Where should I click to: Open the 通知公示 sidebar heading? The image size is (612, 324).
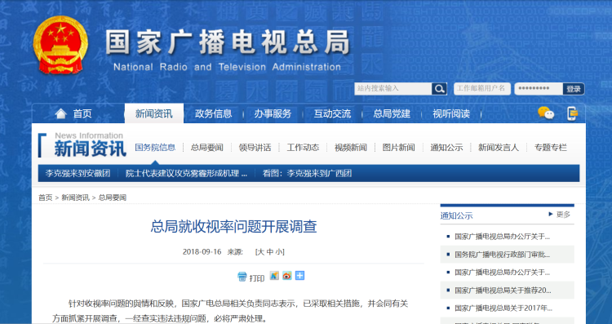(456, 215)
